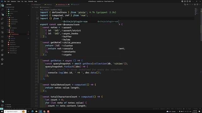Open vite.config.js in the Explorer tree

click(x=13, y=53)
